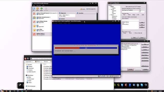Open Dropbox in Explorer sidebar
The image size is (164, 92).
tap(30, 70)
